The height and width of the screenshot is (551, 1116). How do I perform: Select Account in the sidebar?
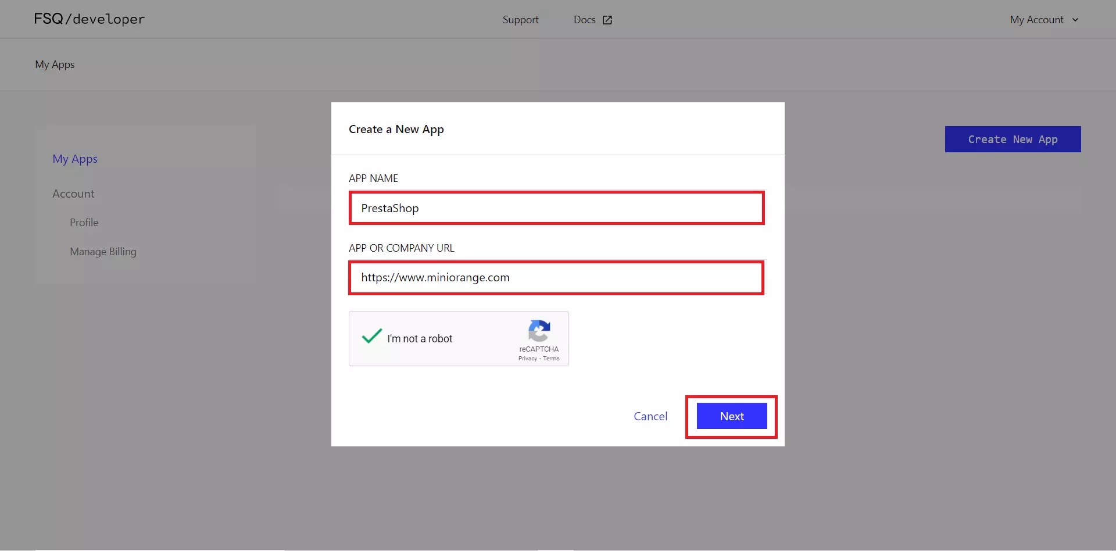(x=73, y=194)
